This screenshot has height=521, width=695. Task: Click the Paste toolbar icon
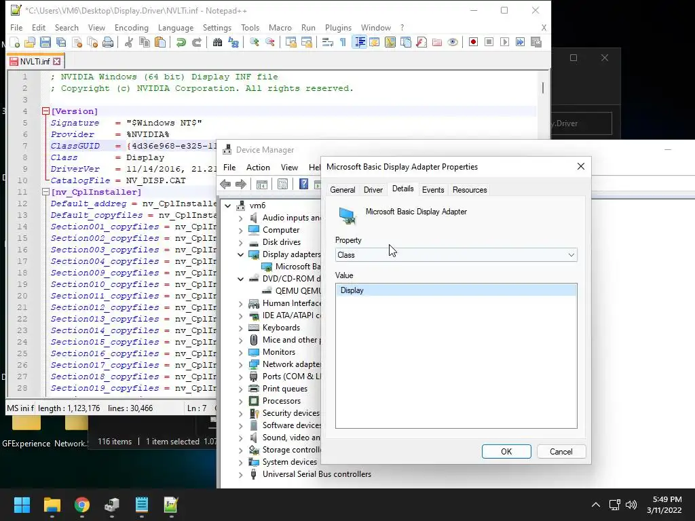[160, 42]
